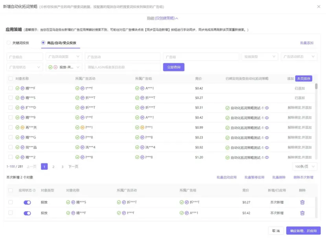Open the 投放类型 dropdown

point(260,57)
